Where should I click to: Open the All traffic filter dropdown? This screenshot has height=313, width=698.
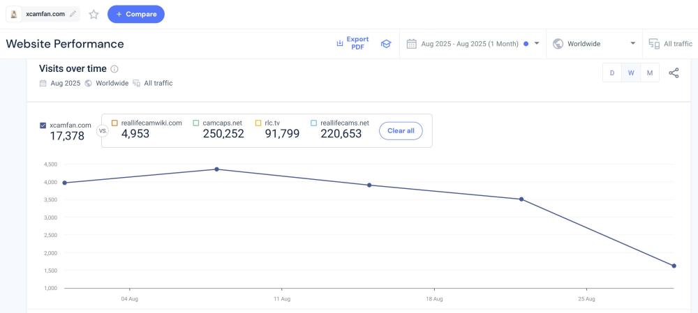pyautogui.click(x=670, y=43)
